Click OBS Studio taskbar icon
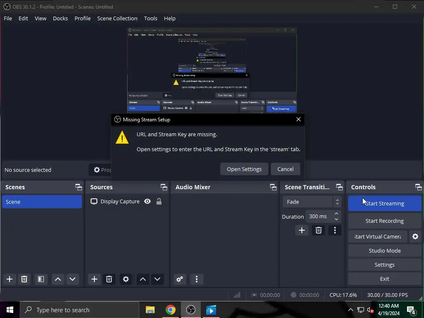 190,310
